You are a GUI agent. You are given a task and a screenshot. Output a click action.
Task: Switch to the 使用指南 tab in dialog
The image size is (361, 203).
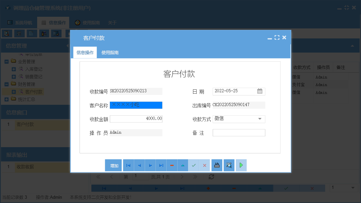point(110,52)
